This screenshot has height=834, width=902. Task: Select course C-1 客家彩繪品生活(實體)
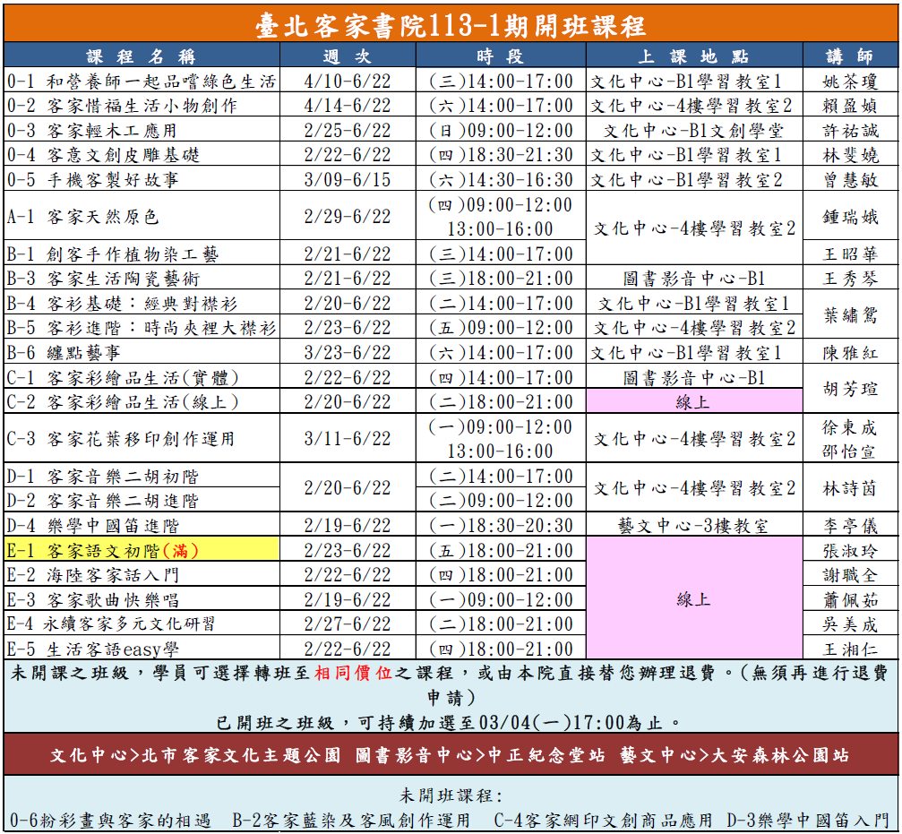click(123, 377)
